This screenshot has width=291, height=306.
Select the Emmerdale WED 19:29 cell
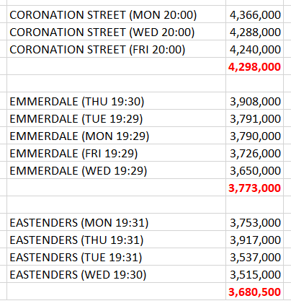pyautogui.click(x=116, y=170)
